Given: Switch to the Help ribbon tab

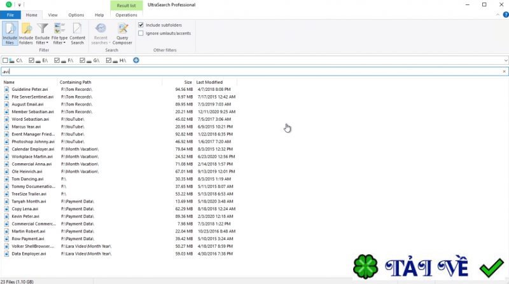Looking at the screenshot, I should 99,15.
